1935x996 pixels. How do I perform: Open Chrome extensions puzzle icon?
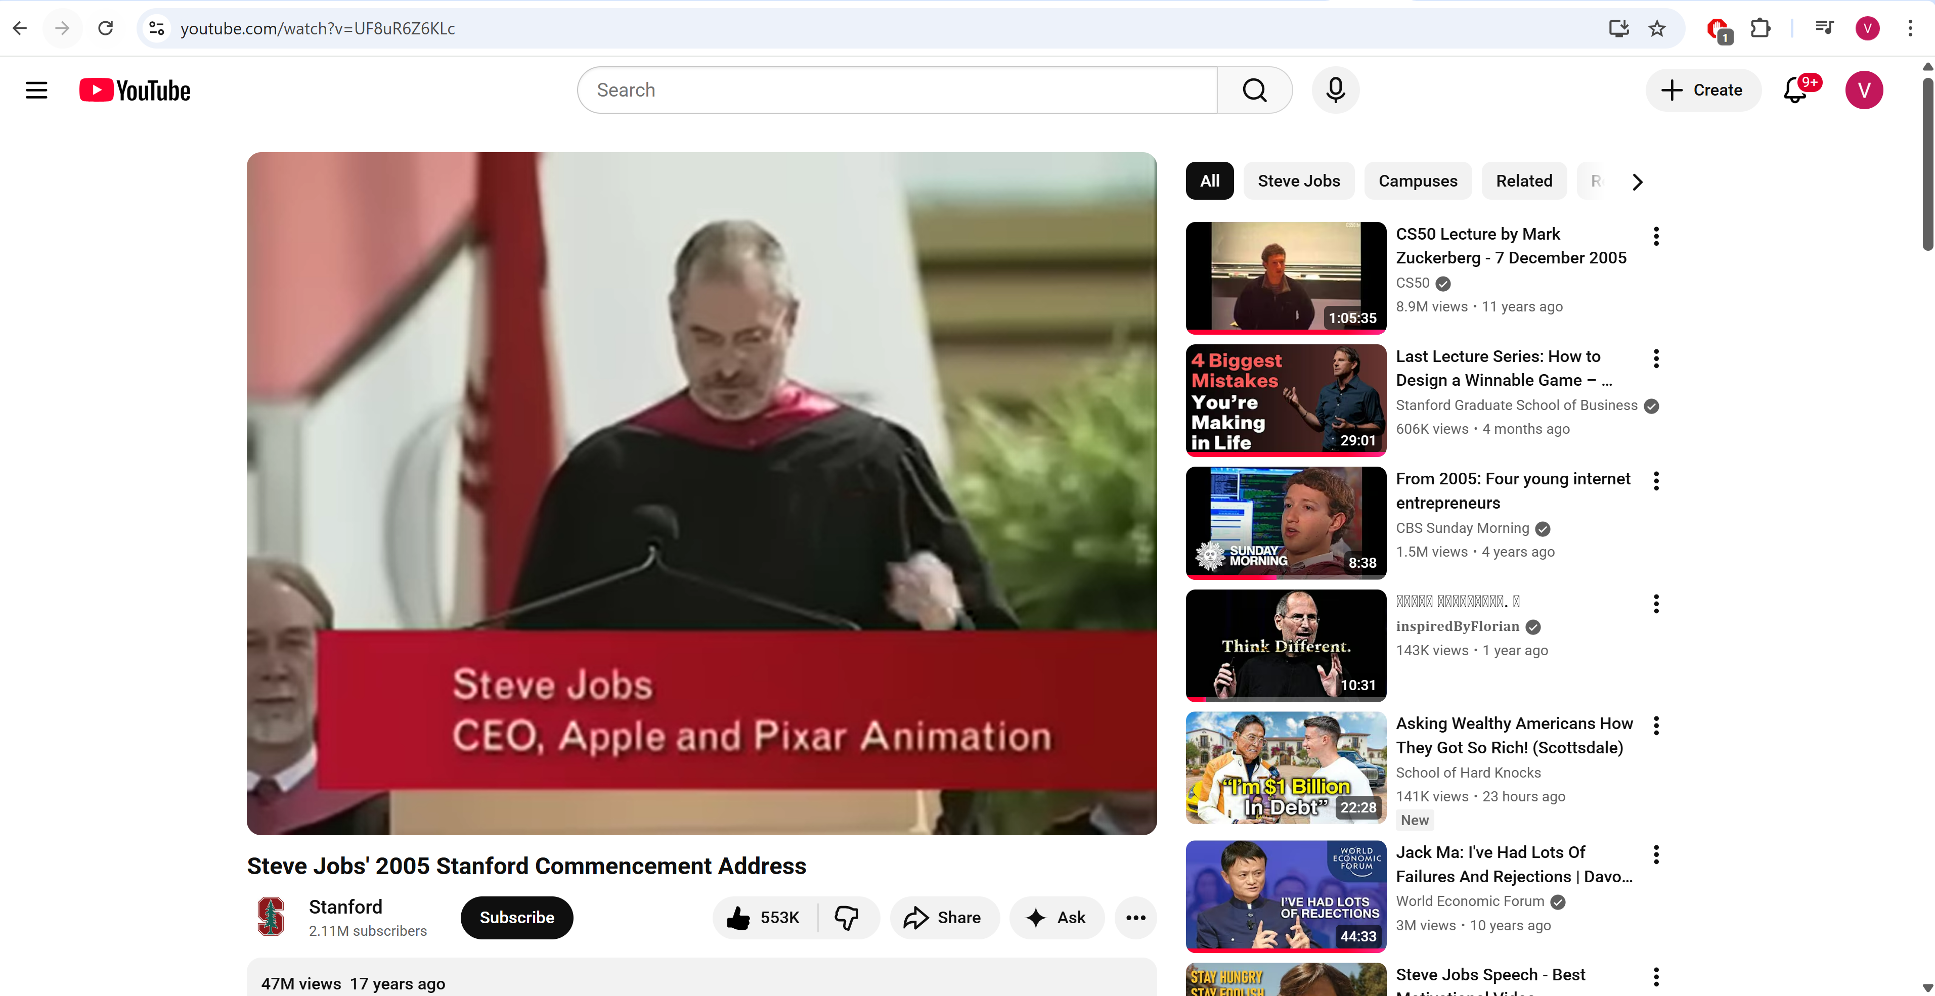[x=1760, y=28]
